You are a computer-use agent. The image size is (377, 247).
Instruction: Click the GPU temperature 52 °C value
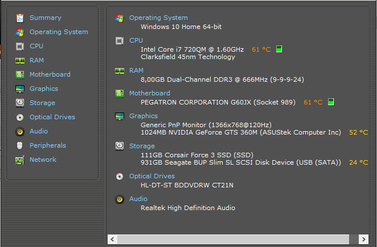click(358, 132)
